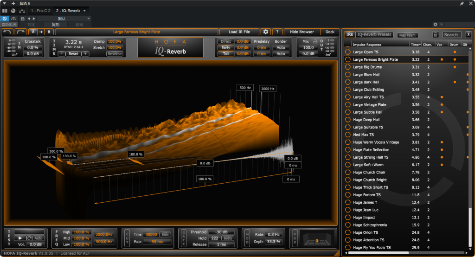Click the host gear icon top right
Screen dimensions: 475x257
tap(435, 24)
